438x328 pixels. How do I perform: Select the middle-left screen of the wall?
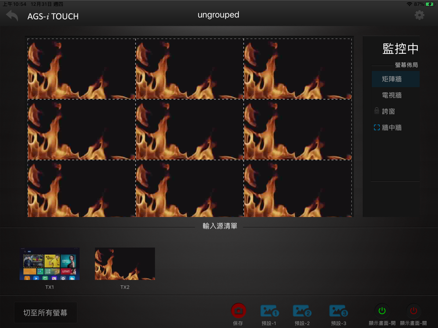pyautogui.click(x=81, y=129)
